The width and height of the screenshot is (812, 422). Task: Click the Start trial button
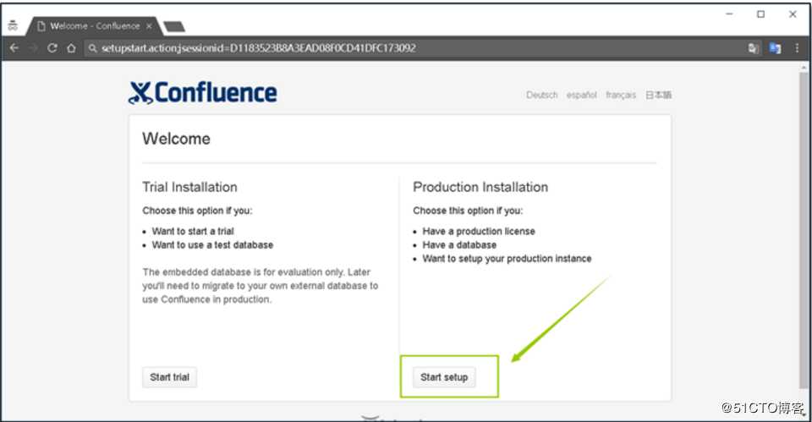(169, 377)
